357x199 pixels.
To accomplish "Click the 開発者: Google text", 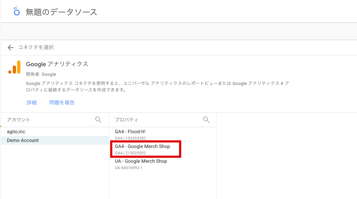I will coord(41,74).
